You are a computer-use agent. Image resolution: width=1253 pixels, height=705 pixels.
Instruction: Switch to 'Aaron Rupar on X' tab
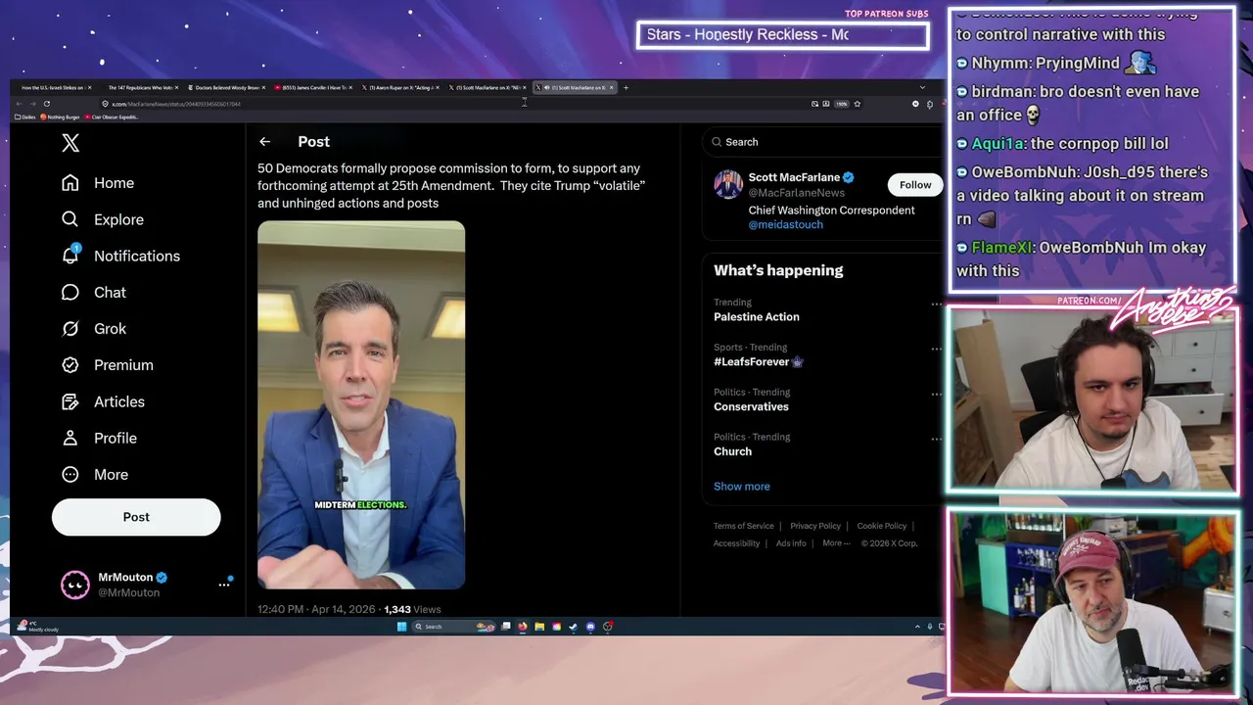coord(401,87)
